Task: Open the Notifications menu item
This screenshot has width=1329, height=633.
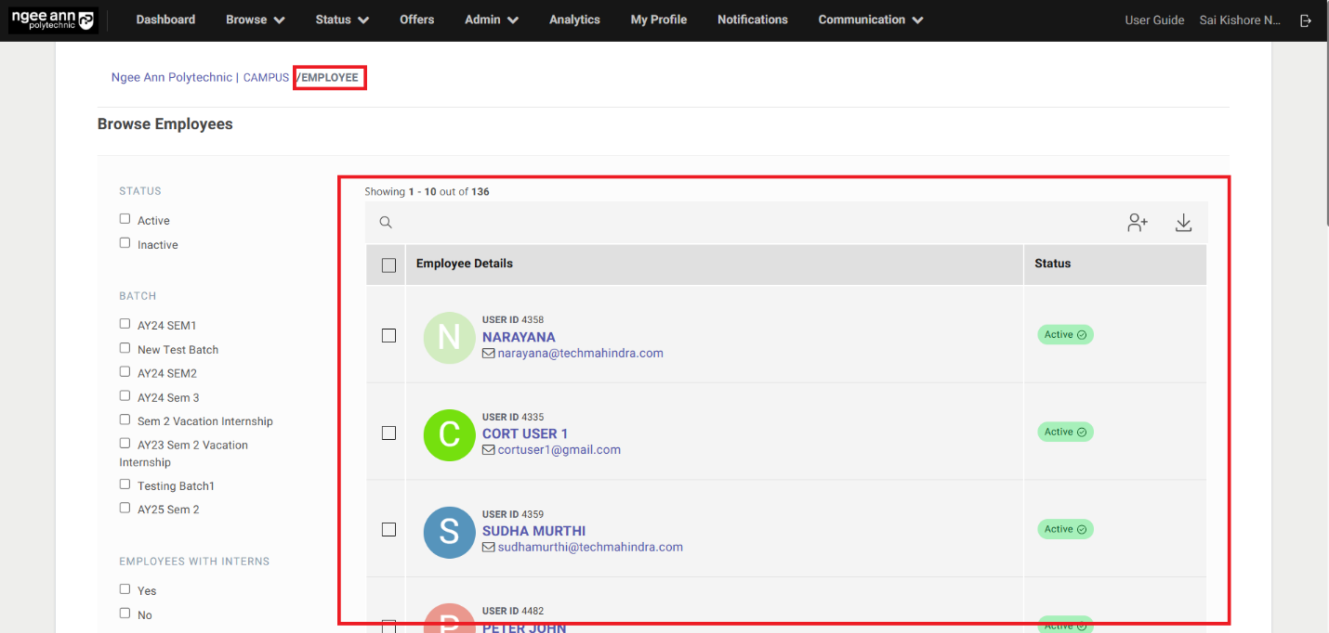Action: coord(752,19)
